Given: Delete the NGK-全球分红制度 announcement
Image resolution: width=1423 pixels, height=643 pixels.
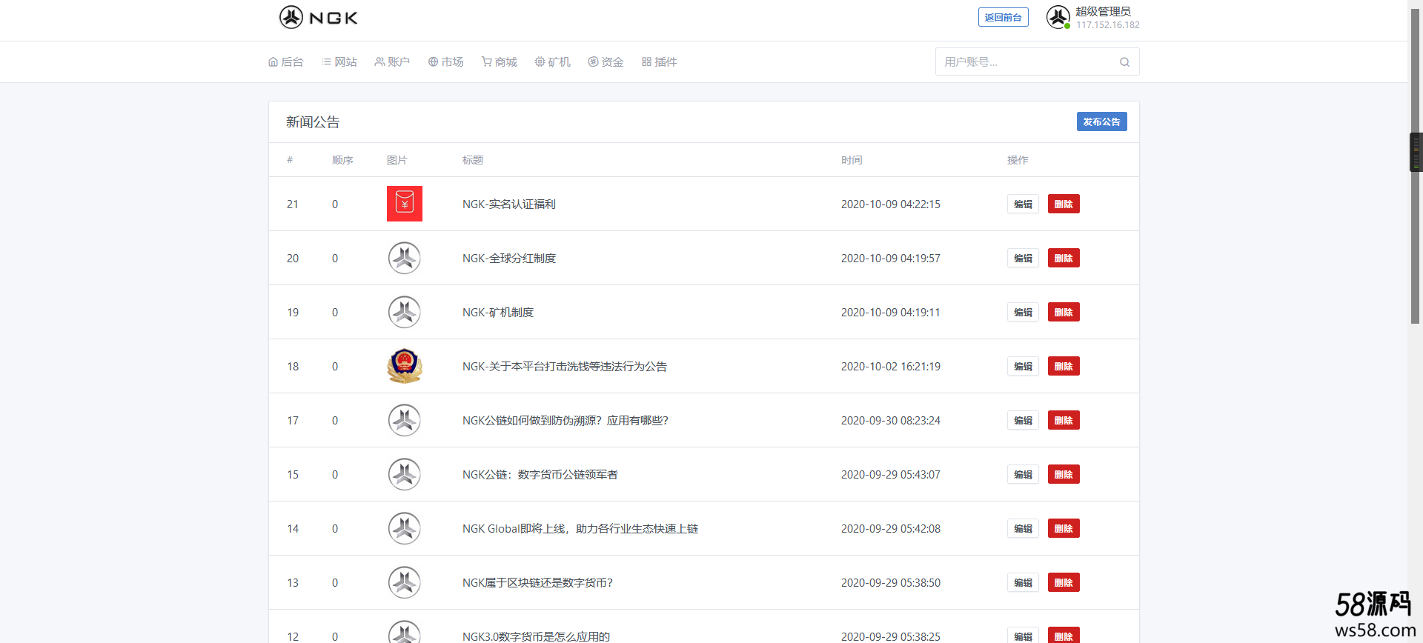Looking at the screenshot, I should [x=1064, y=258].
